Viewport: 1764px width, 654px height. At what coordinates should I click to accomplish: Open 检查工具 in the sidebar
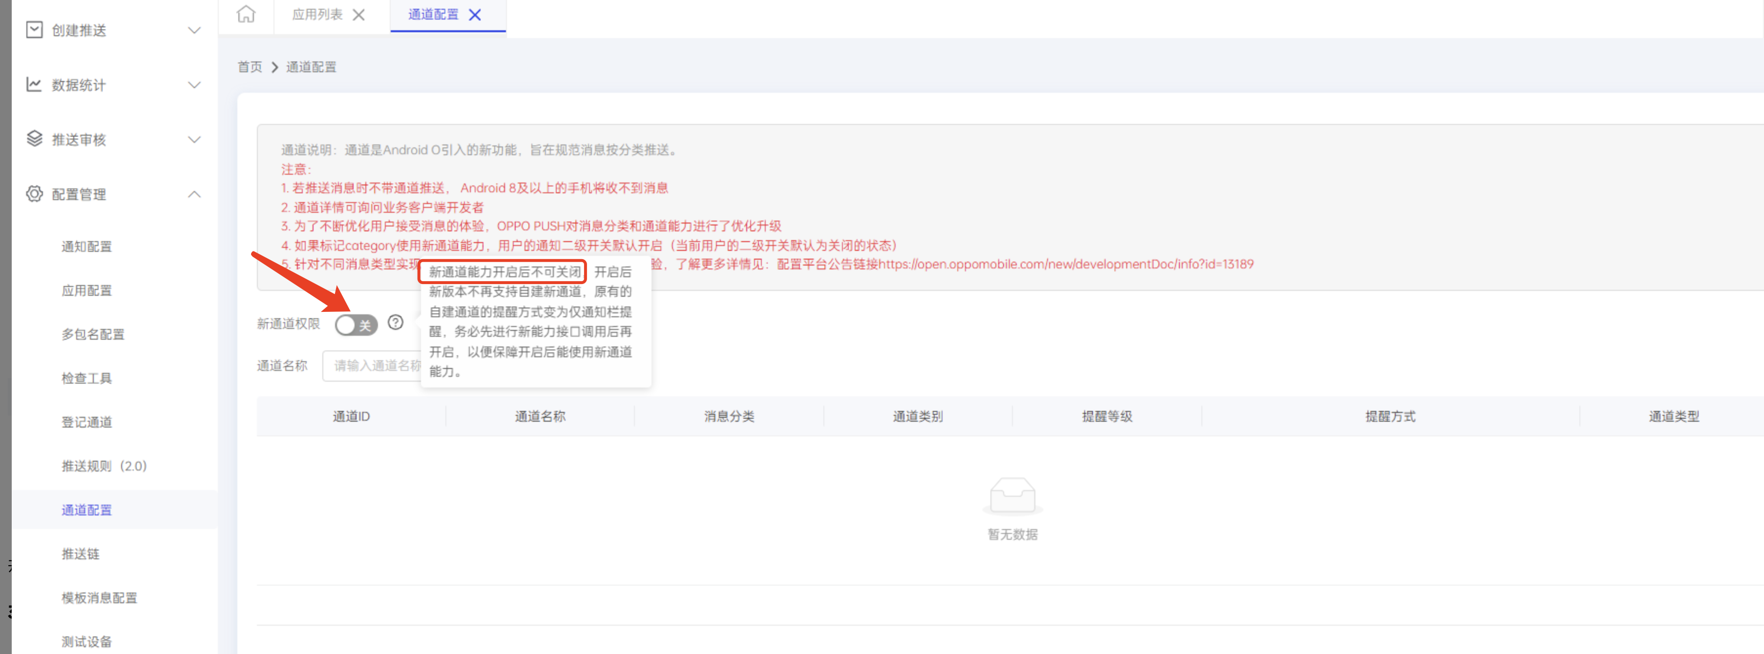tap(86, 378)
